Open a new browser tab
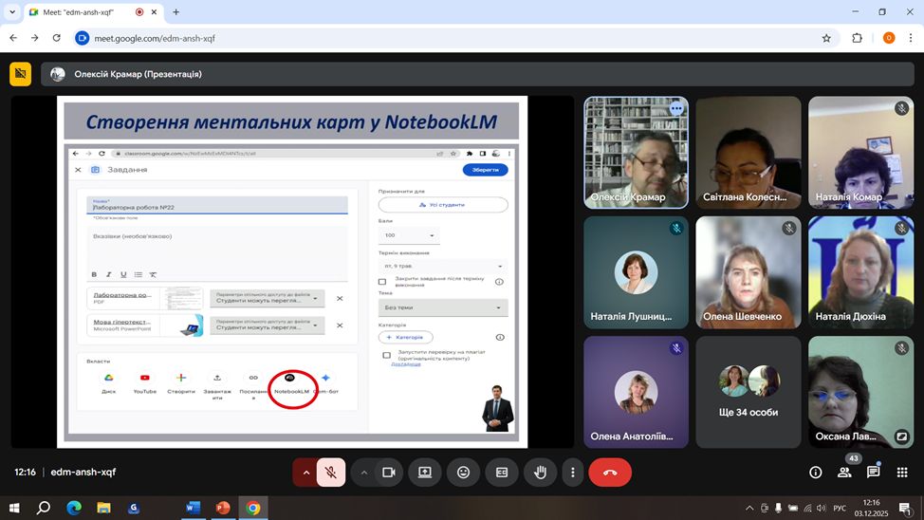 (x=176, y=12)
